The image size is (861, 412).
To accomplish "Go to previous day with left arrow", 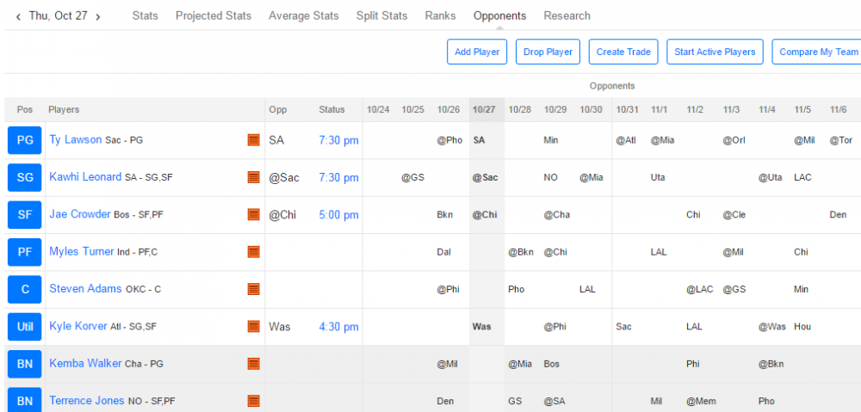I will point(19,16).
